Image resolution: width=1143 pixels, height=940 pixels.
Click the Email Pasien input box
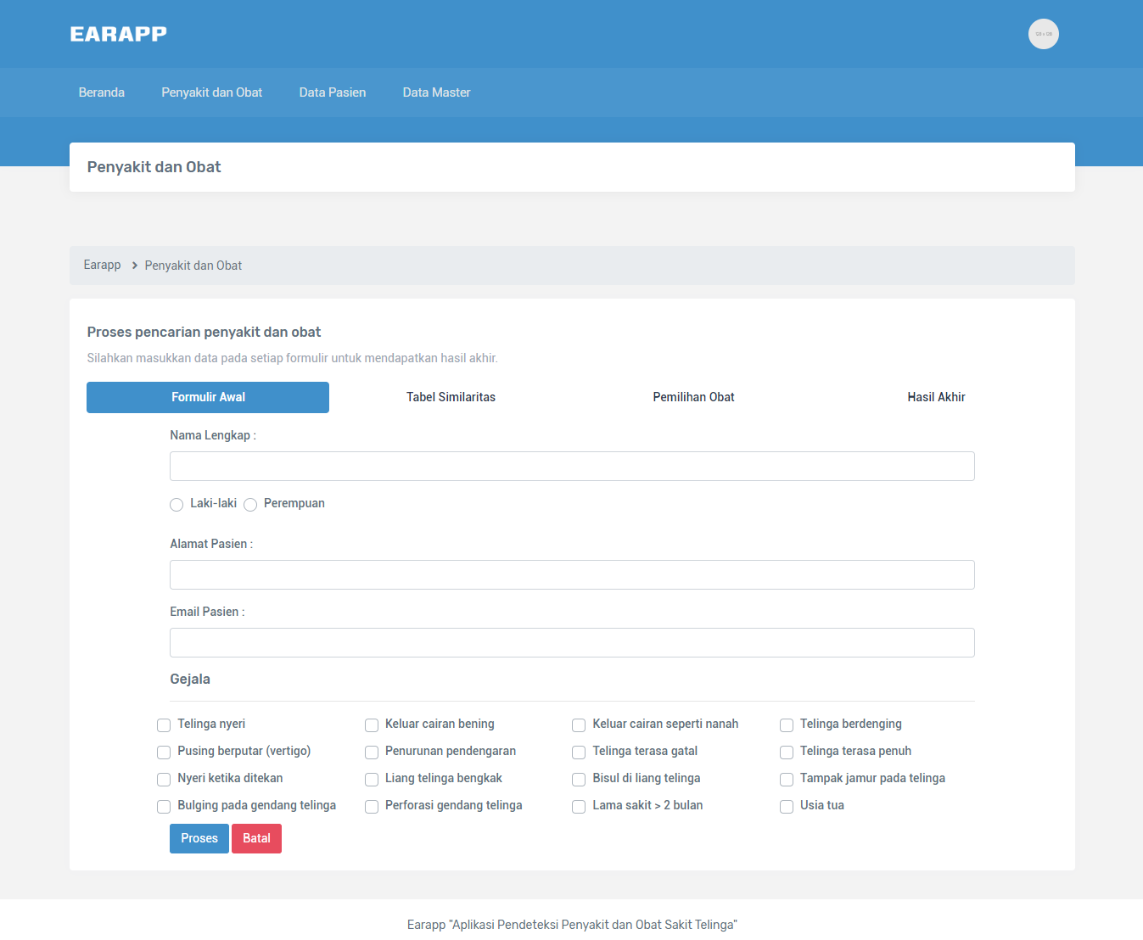[x=572, y=643]
